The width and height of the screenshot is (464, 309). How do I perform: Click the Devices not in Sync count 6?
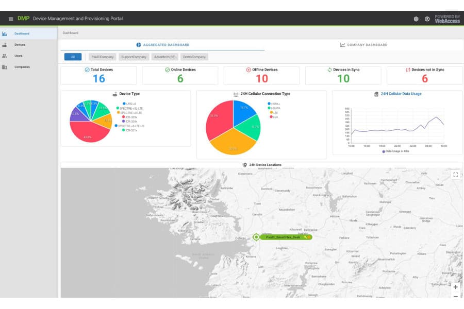tap(425, 79)
